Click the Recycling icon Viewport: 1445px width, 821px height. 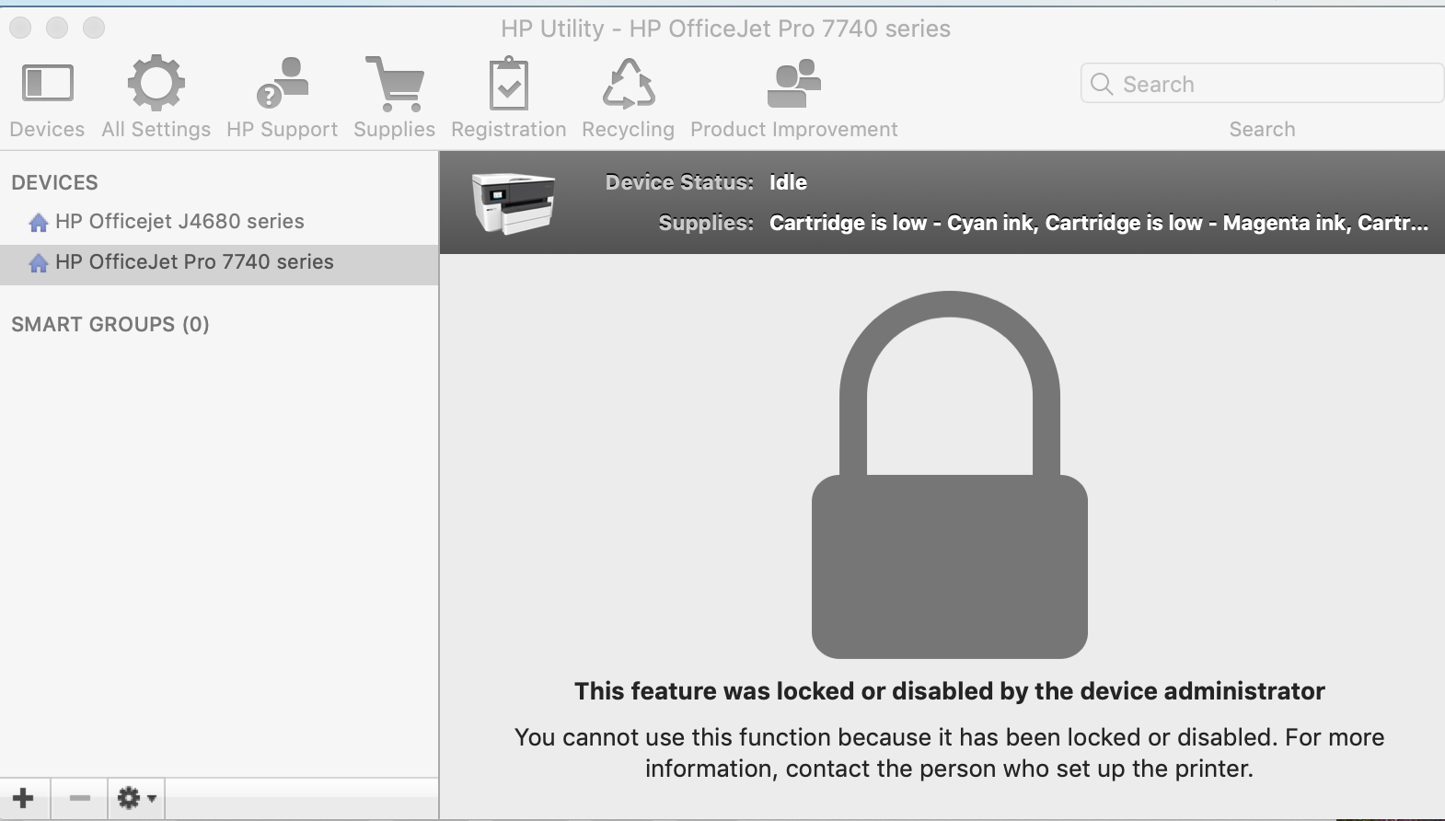point(628,84)
